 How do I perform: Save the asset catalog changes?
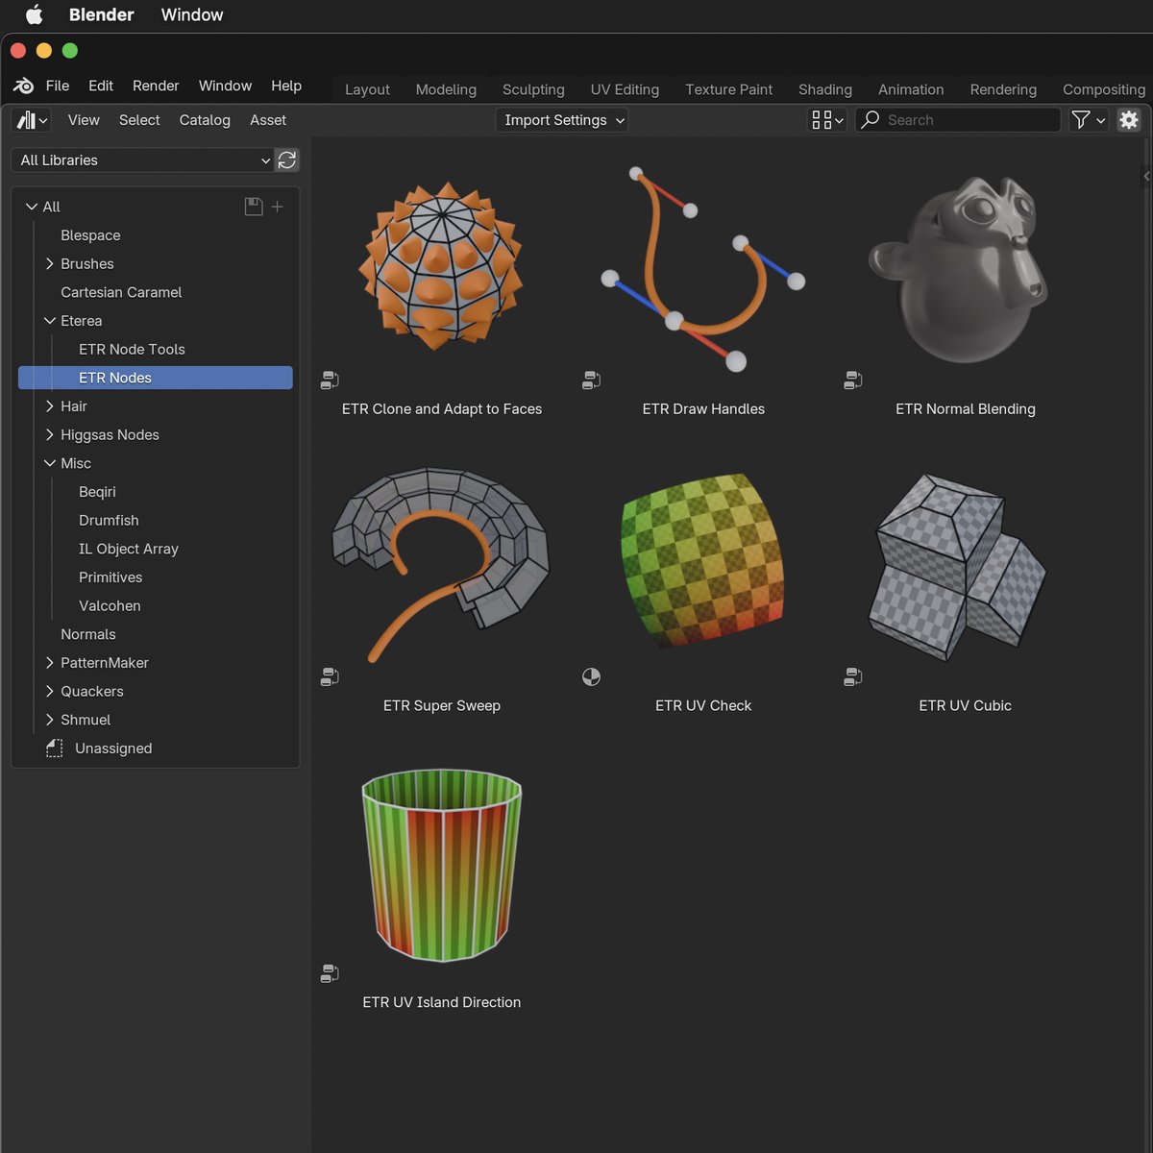(x=254, y=207)
